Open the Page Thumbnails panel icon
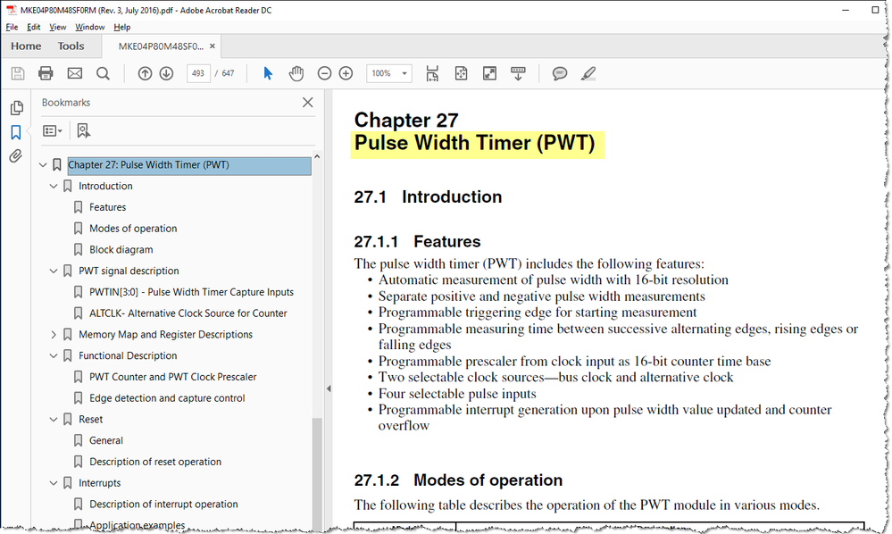Screen dimensions: 892x534 pyautogui.click(x=16, y=107)
